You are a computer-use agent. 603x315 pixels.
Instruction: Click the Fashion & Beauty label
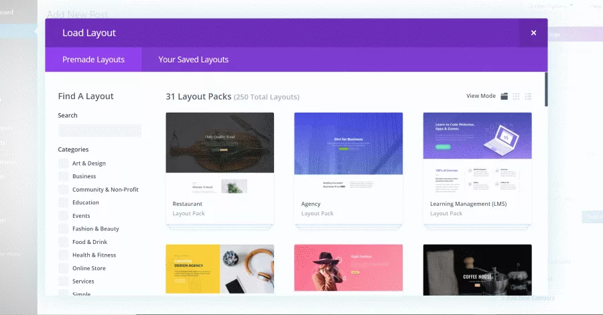(x=96, y=229)
